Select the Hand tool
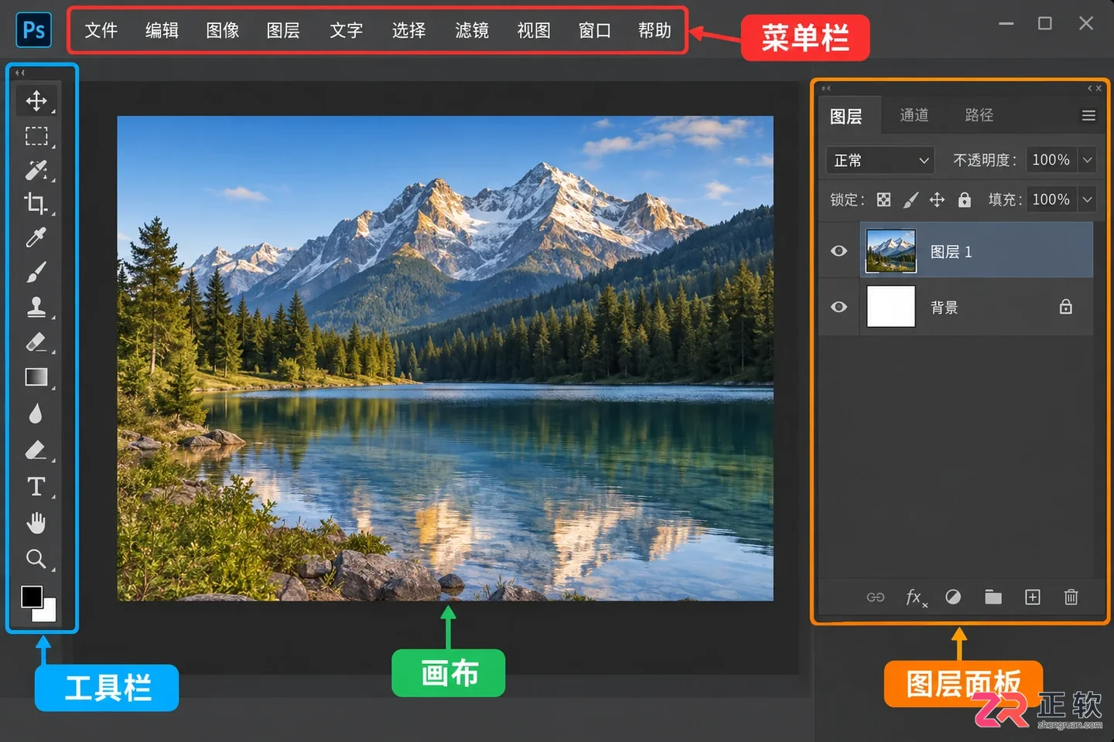 point(36,522)
